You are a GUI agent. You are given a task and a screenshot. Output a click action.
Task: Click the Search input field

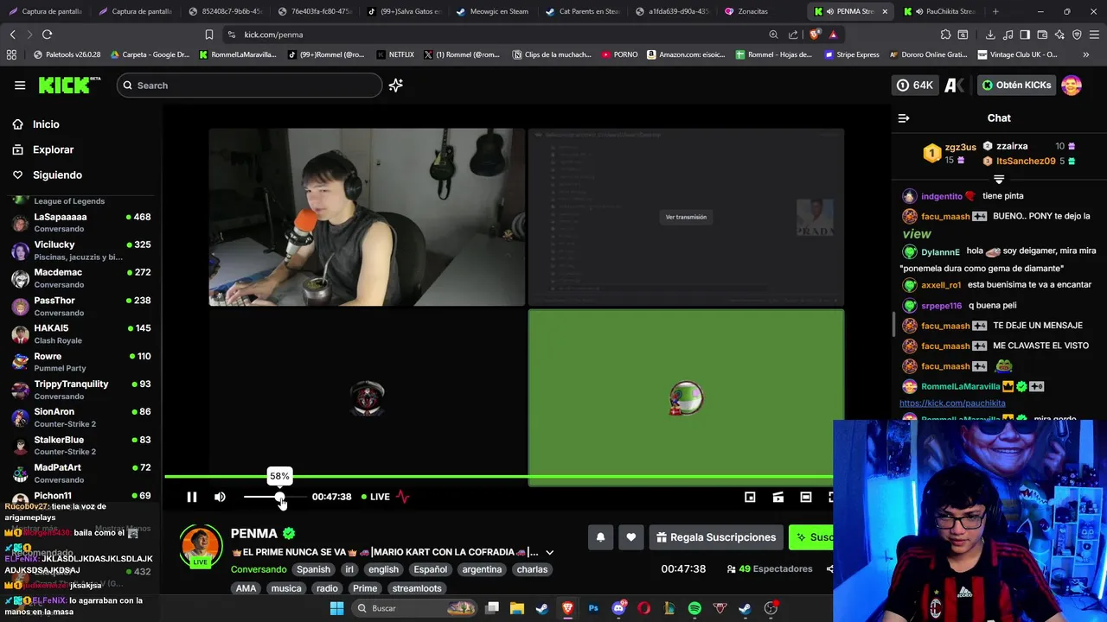pyautogui.click(x=249, y=85)
